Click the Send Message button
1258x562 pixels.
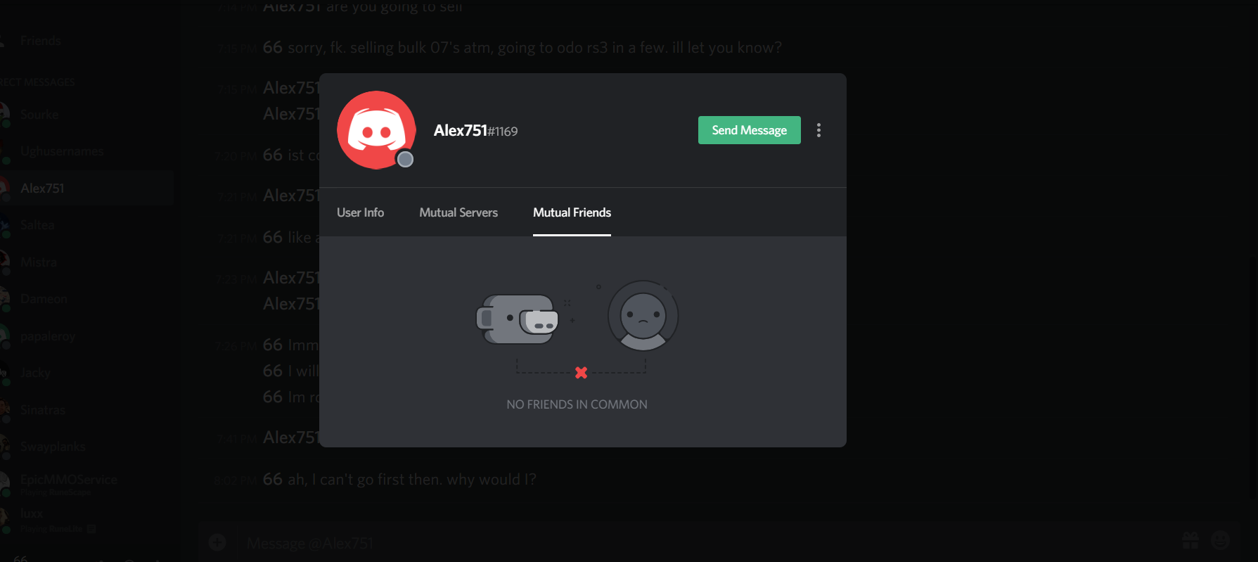coord(749,130)
